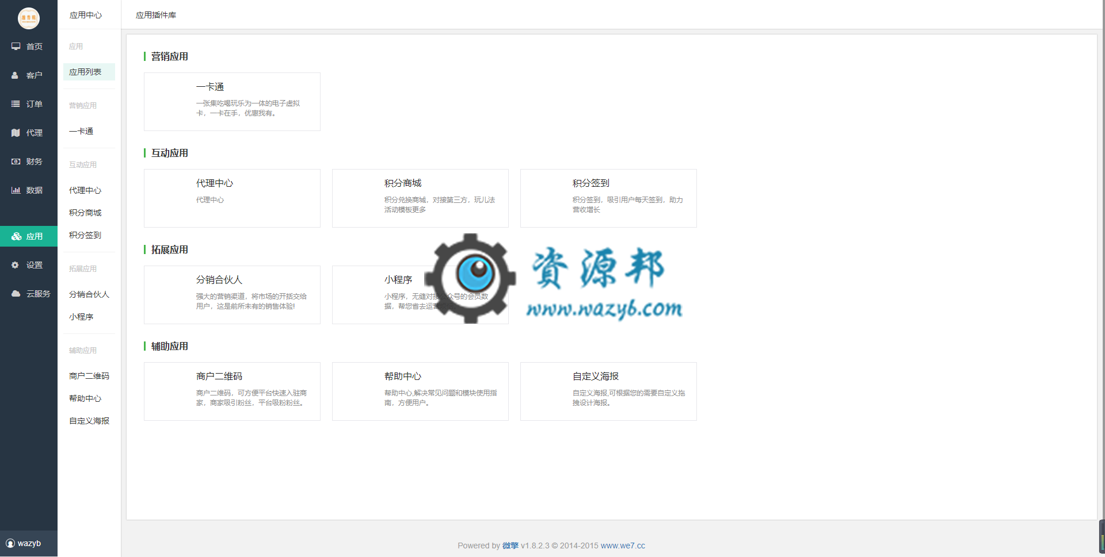The width and height of the screenshot is (1105, 557).
Task: Click the 营销应用 section heading
Action: [170, 56]
